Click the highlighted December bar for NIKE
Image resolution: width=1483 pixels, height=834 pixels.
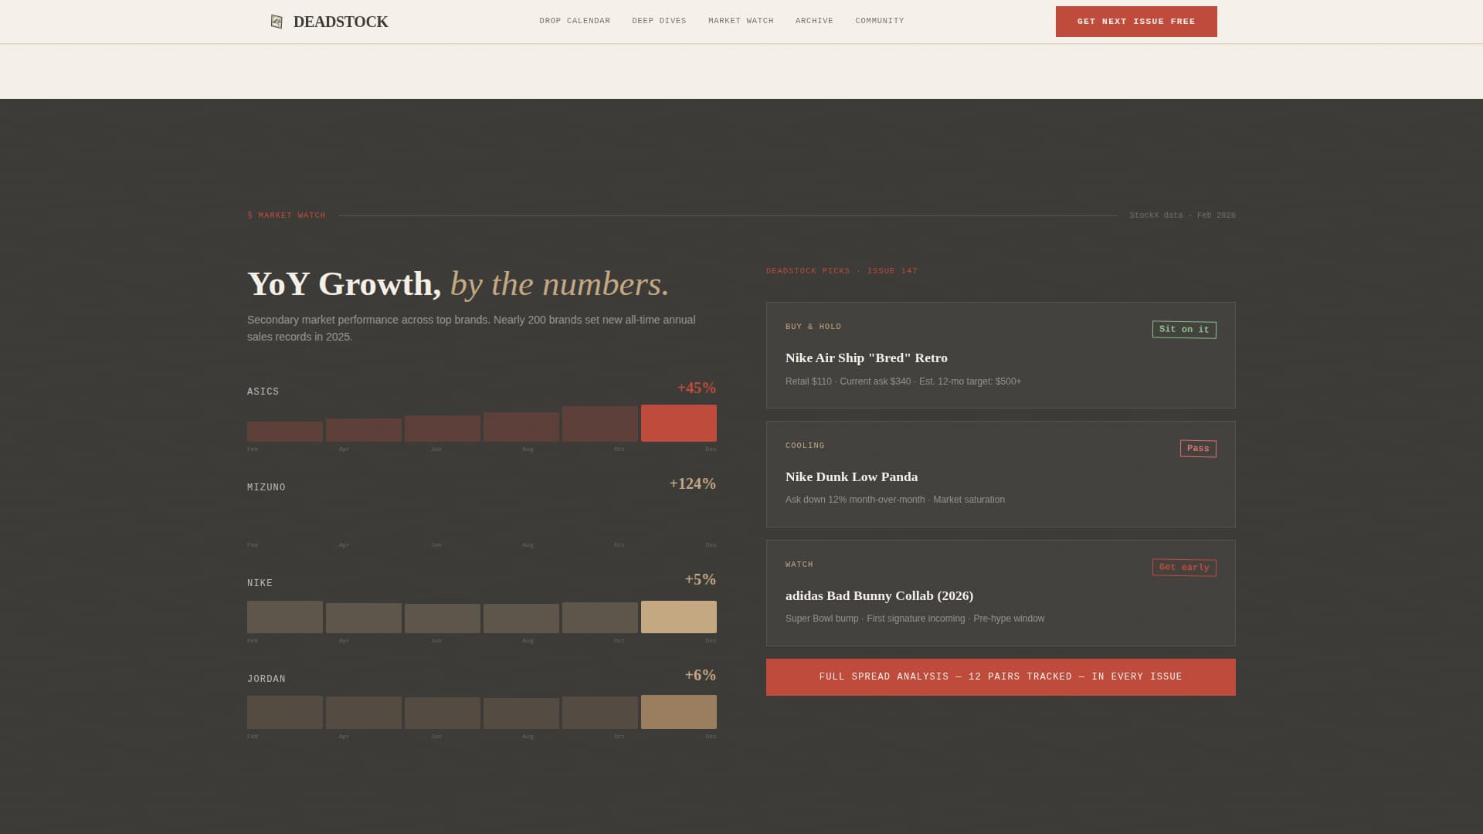coord(679,617)
